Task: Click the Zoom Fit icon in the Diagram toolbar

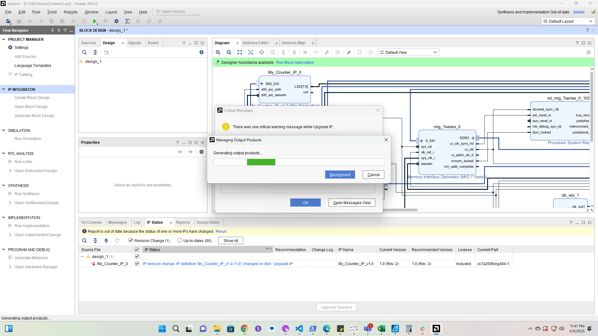Action: [x=240, y=52]
